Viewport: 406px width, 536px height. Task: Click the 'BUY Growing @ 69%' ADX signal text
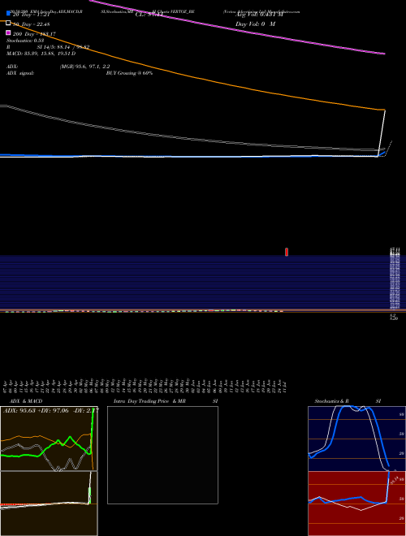point(129,73)
